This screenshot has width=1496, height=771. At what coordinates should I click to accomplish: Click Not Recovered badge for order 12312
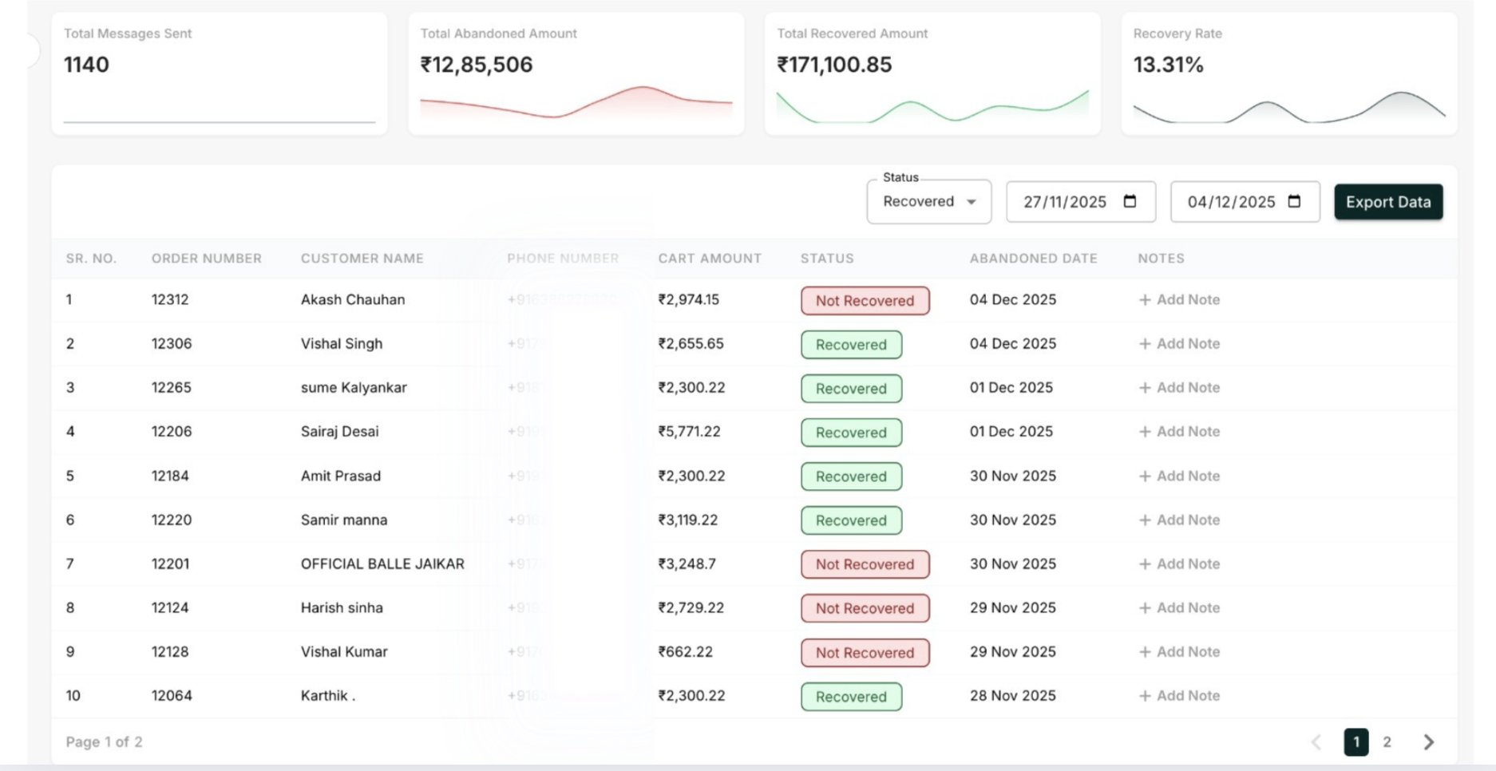865,301
